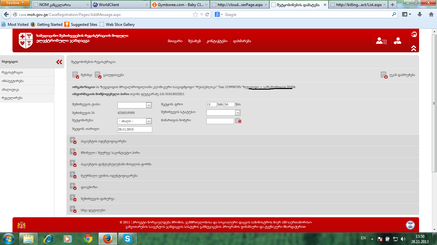Screen dimensions: 437x245
Task: Click the clear icon beside მიმართვის ნომერი field
Action: [238, 121]
